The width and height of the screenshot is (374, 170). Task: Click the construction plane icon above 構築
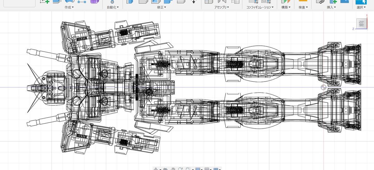point(285,1)
